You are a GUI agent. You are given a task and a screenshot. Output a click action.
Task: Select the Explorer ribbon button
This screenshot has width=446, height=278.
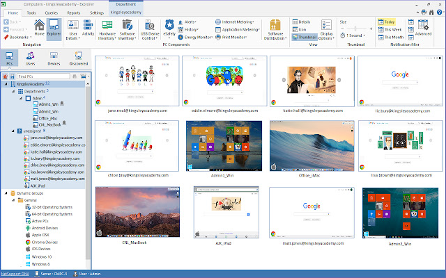coord(54,28)
